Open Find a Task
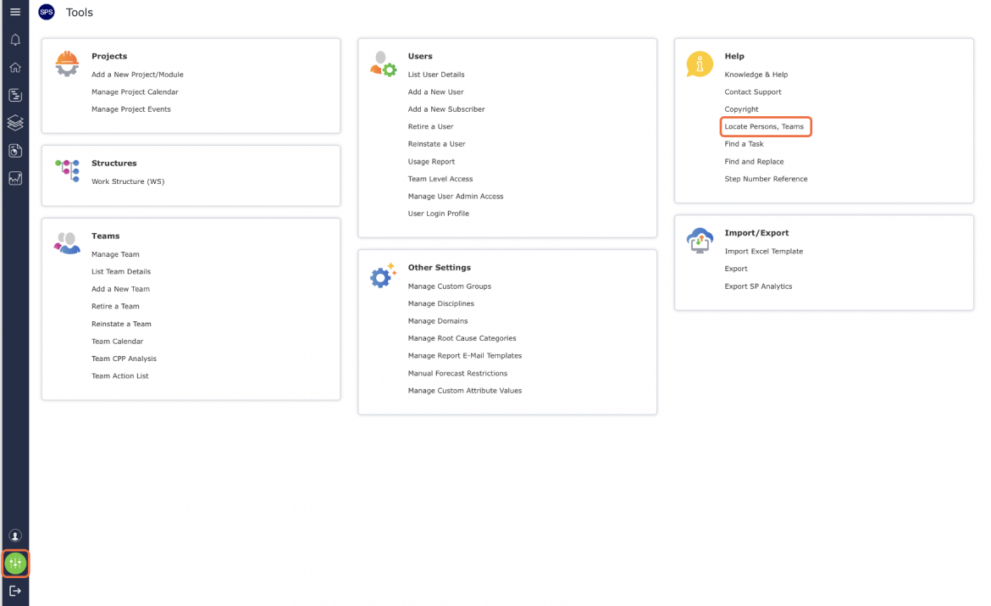This screenshot has height=606, width=991. 744,144
